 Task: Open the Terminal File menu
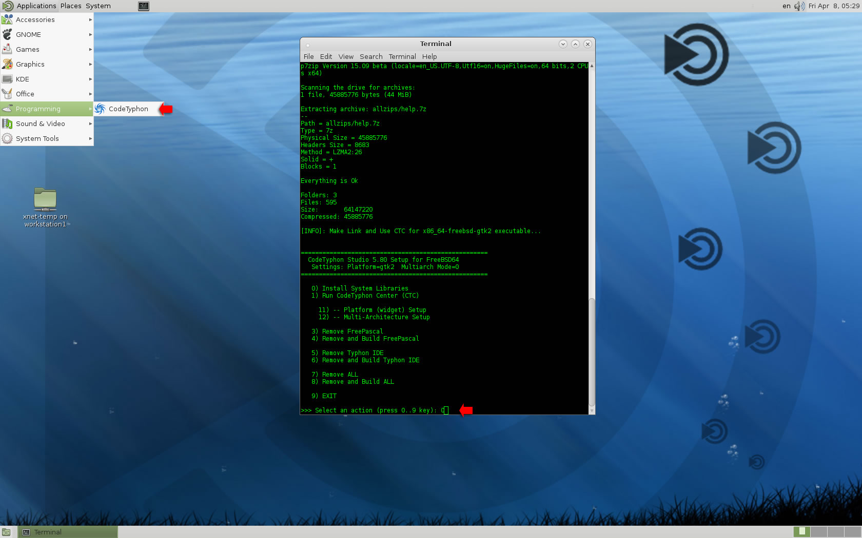(308, 56)
